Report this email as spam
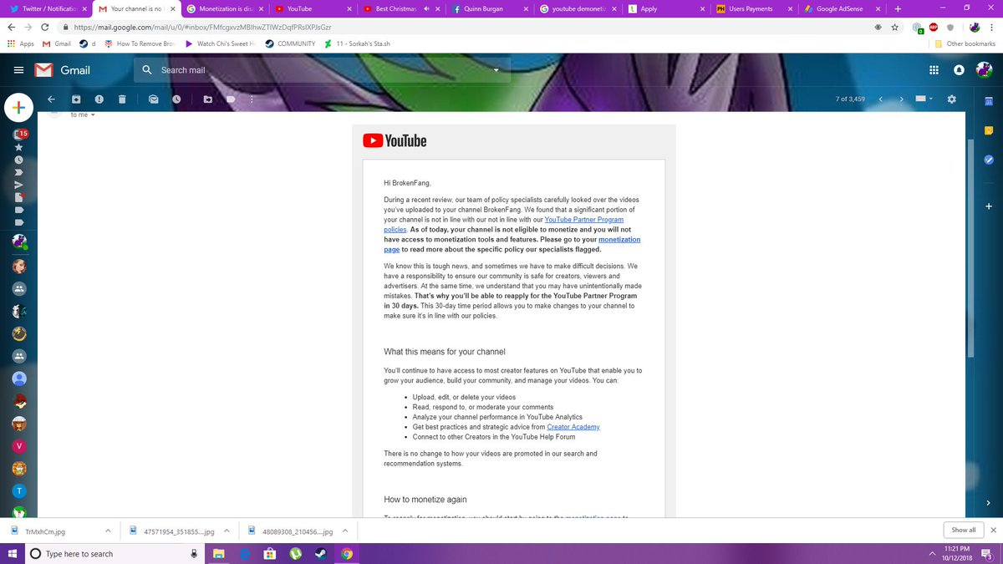The height and width of the screenshot is (564, 1003). tap(99, 99)
